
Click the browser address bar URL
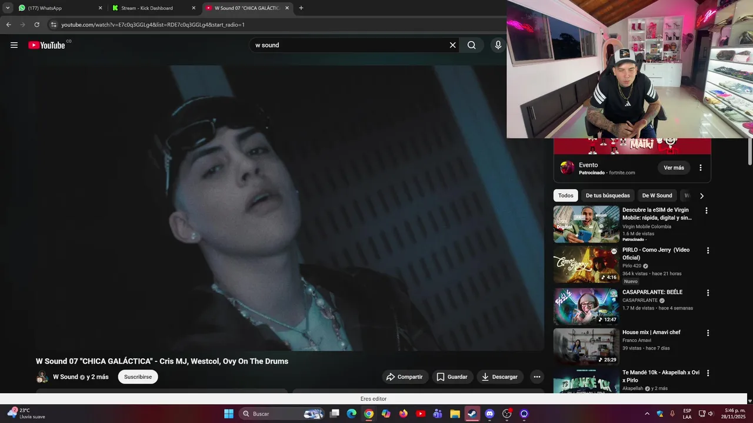(153, 25)
